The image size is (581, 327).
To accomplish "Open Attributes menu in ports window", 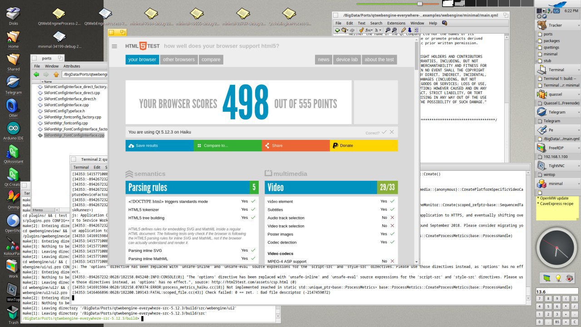I will pyautogui.click(x=72, y=66).
